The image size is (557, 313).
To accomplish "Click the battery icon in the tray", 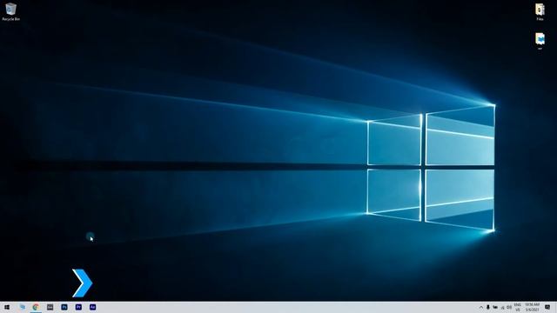I will (x=495, y=307).
